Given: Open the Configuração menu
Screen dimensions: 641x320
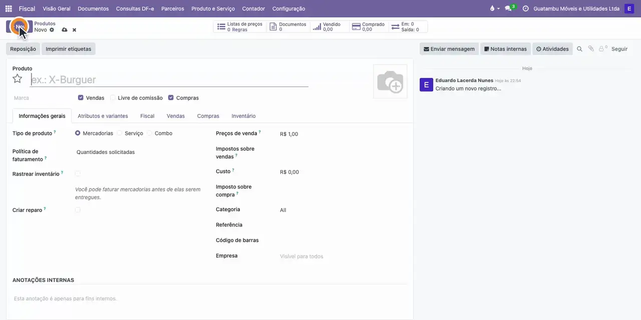Looking at the screenshot, I should pyautogui.click(x=288, y=8).
